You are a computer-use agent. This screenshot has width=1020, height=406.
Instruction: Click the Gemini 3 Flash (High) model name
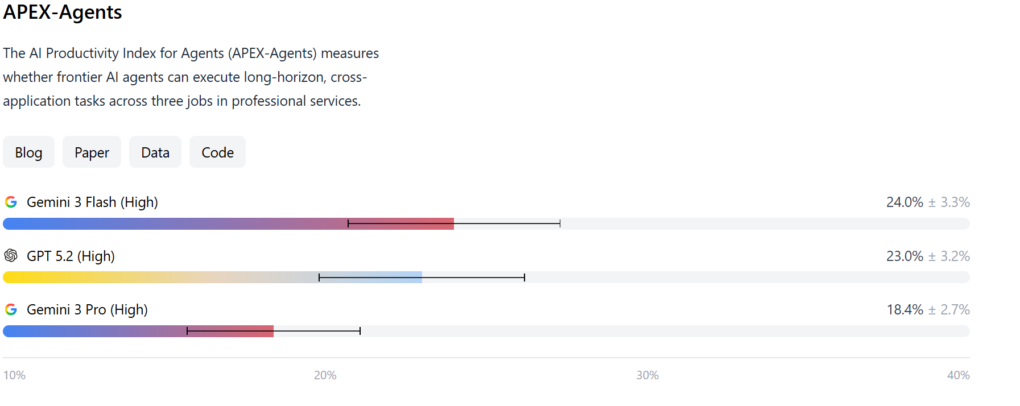(x=93, y=202)
